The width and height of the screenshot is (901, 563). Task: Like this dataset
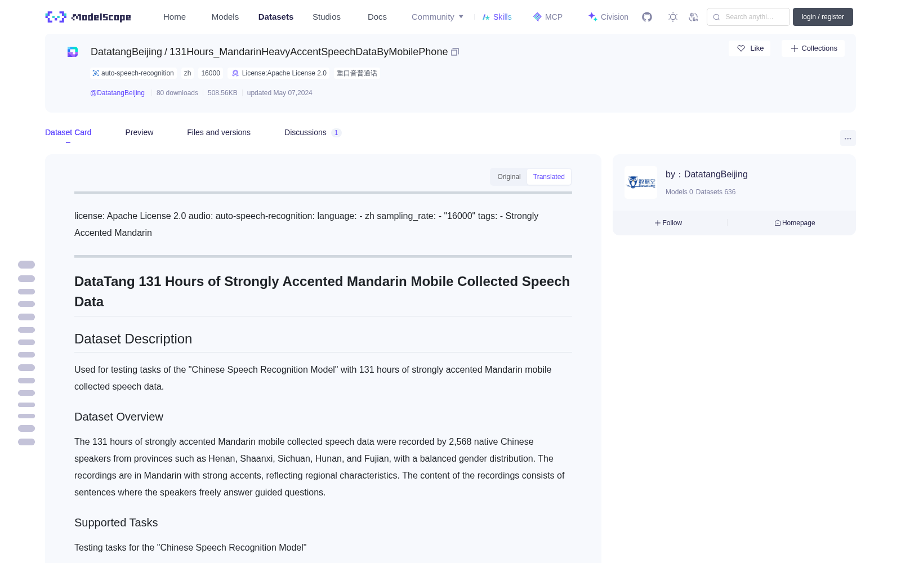[750, 48]
